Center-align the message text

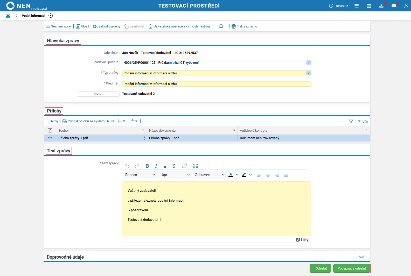[x=268, y=175]
